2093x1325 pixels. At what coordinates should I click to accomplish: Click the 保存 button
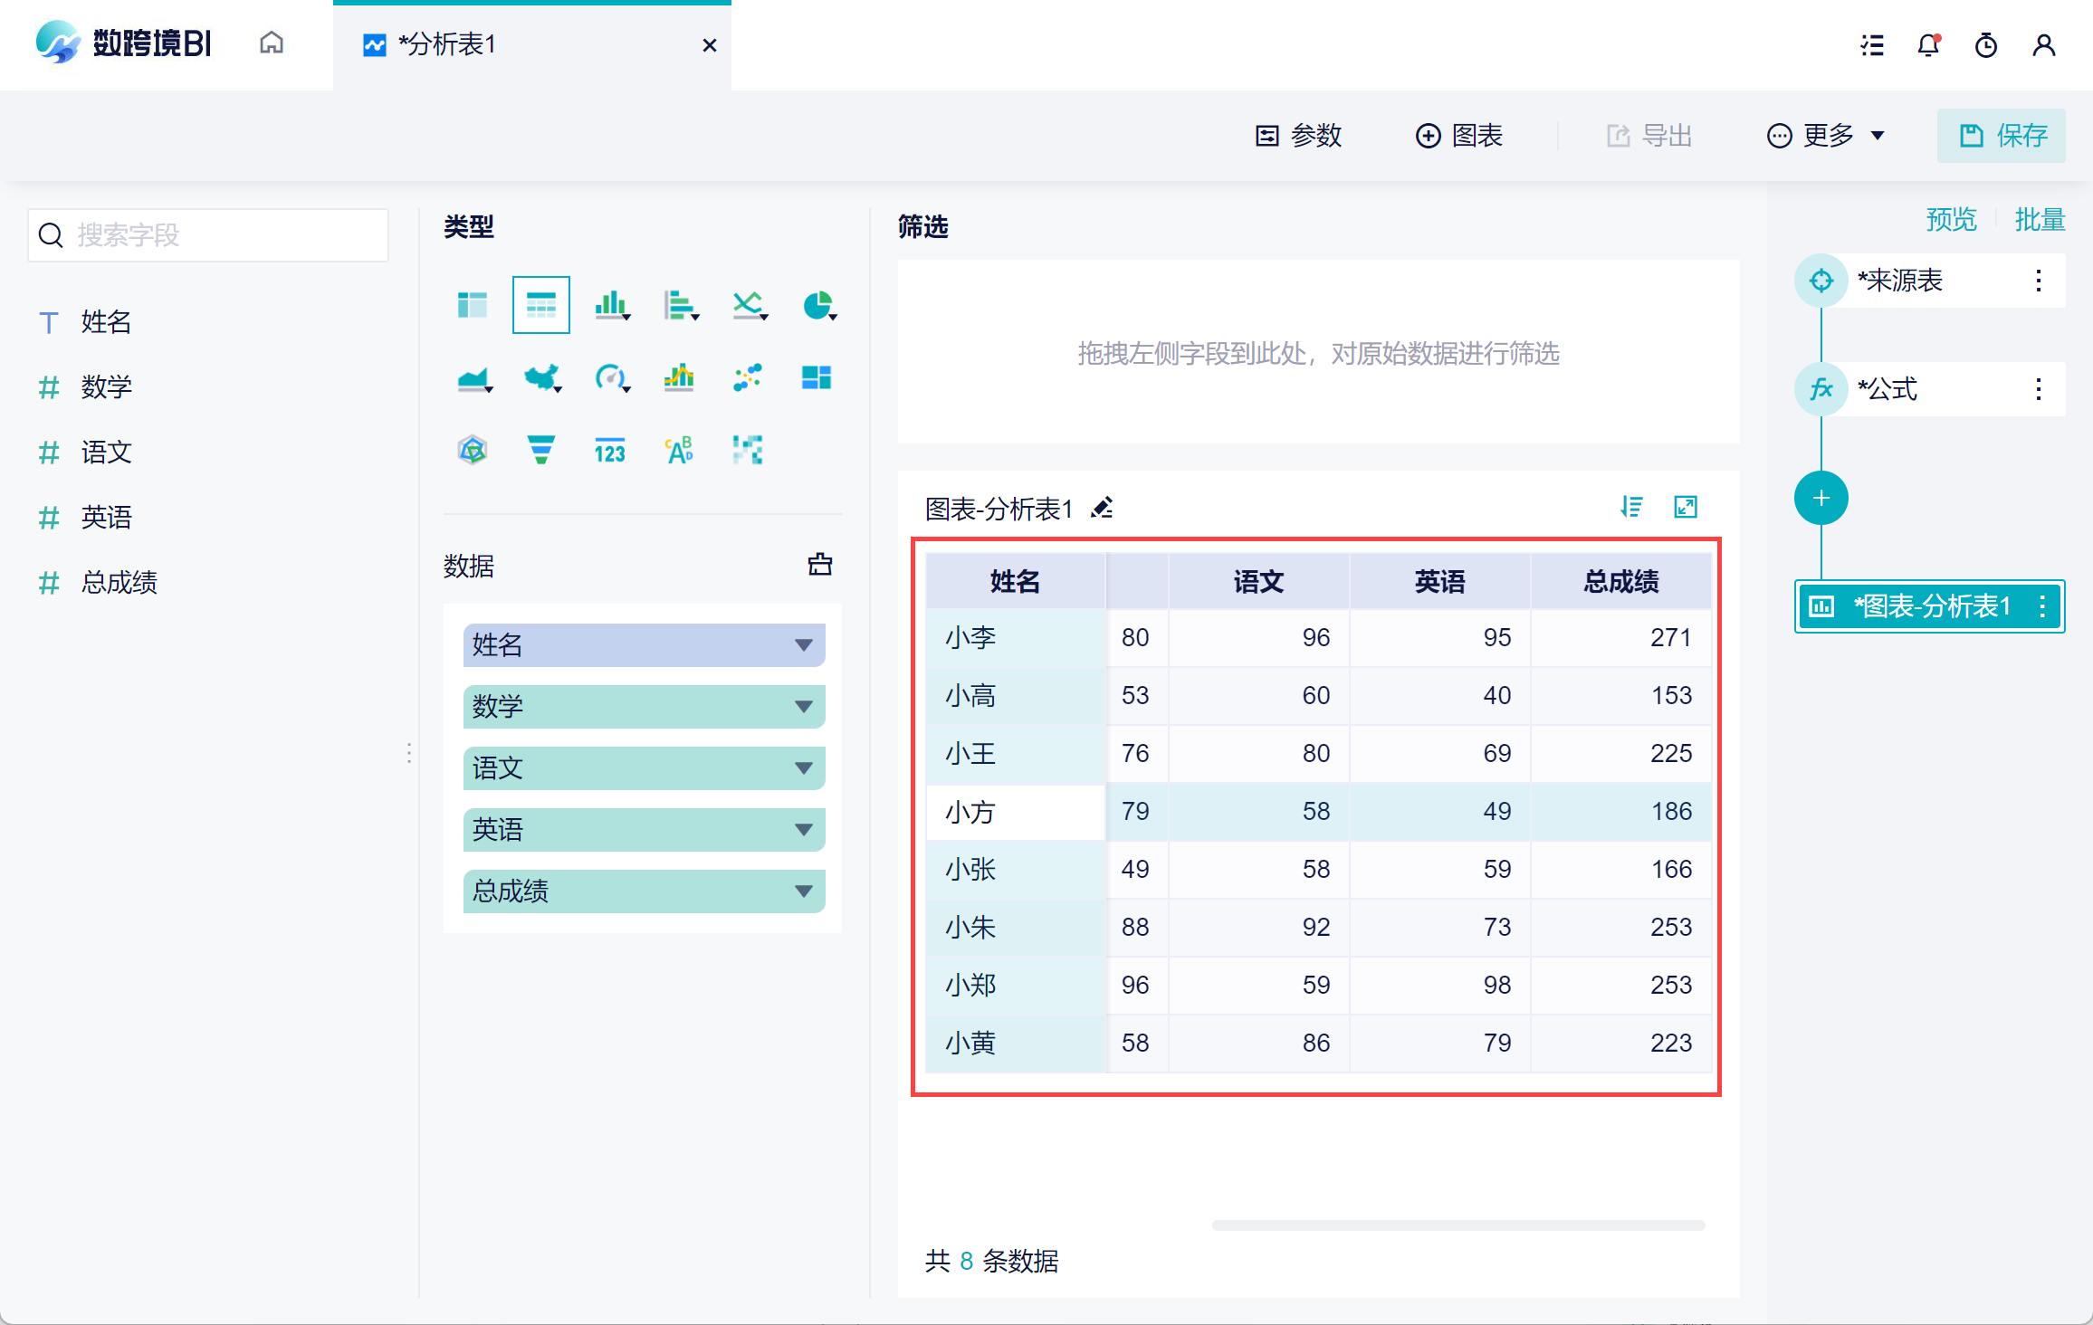coord(2001,136)
